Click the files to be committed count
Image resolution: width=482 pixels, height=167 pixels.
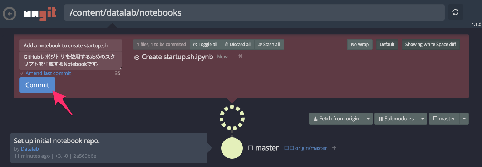pyautogui.click(x=161, y=45)
